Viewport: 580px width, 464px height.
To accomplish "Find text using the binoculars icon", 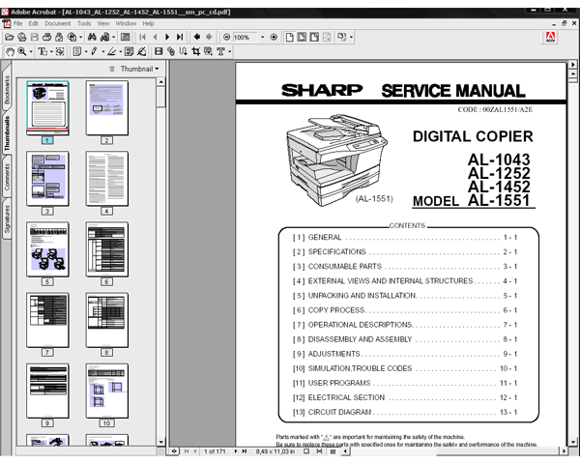I will pyautogui.click(x=92, y=37).
